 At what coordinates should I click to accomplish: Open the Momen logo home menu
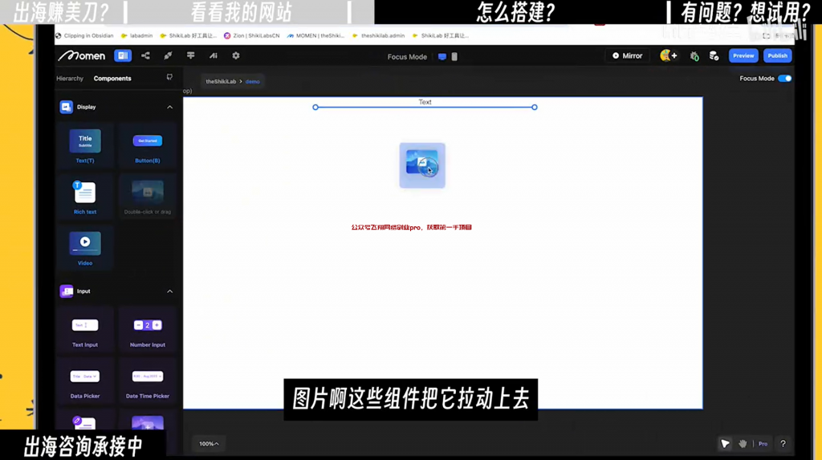tap(82, 55)
